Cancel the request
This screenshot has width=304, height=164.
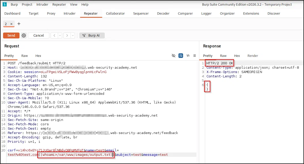tap(39, 35)
